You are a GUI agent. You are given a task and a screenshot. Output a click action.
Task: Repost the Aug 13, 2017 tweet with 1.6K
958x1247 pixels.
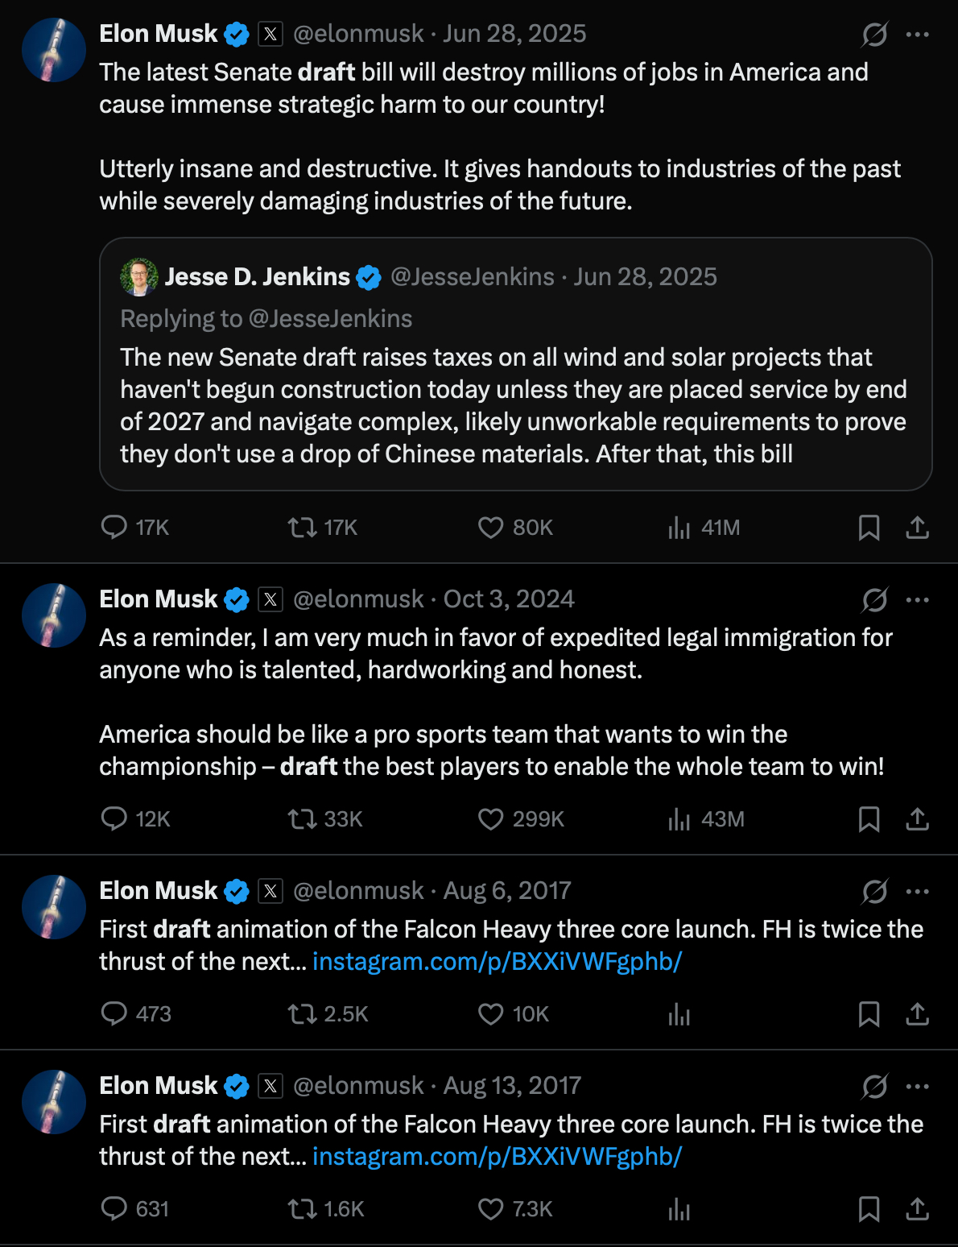point(303,1209)
